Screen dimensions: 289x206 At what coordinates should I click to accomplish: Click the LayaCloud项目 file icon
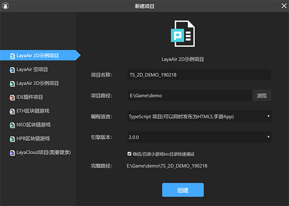click(x=12, y=153)
